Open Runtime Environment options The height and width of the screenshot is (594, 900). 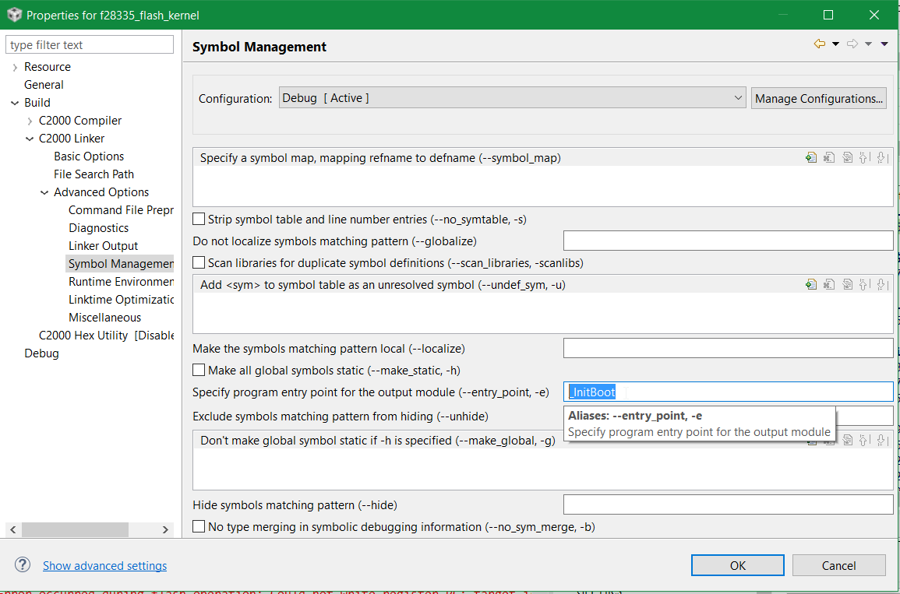121,282
